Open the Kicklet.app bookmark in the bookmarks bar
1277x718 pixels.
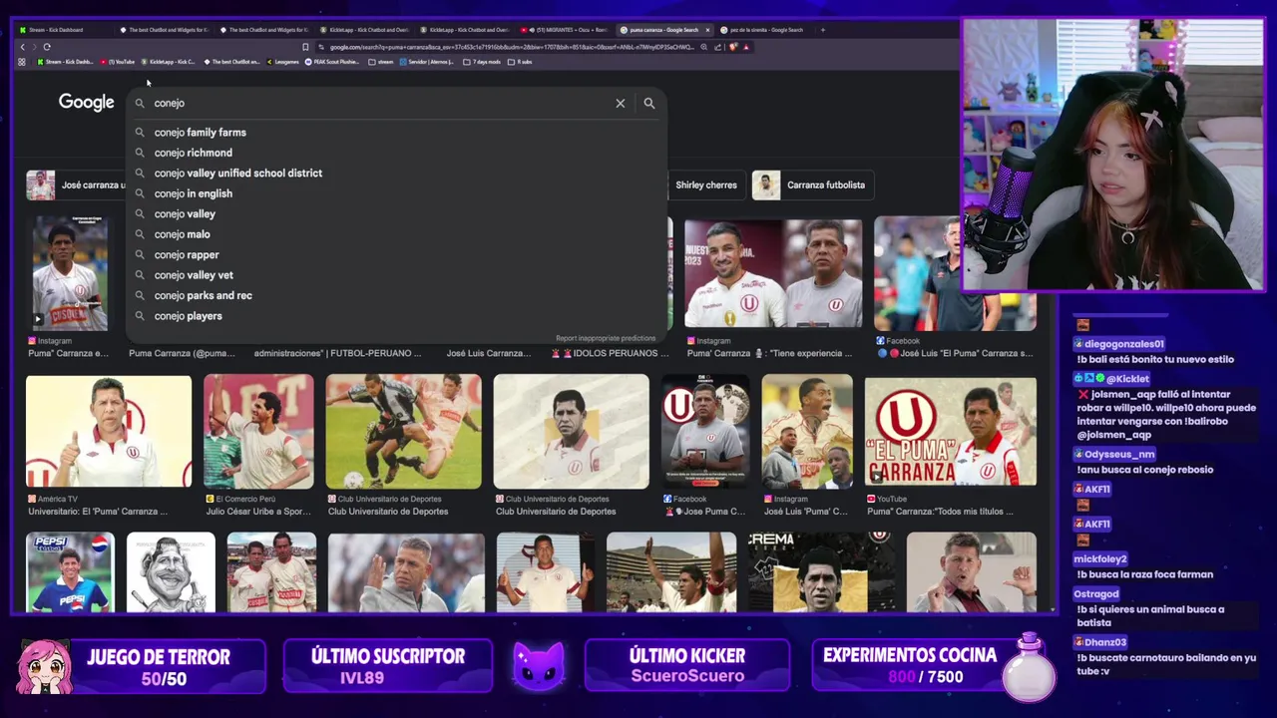point(169,62)
